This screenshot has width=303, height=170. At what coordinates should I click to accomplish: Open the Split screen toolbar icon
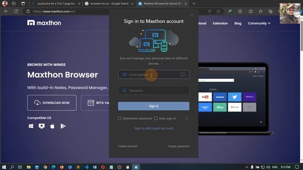point(250,11)
